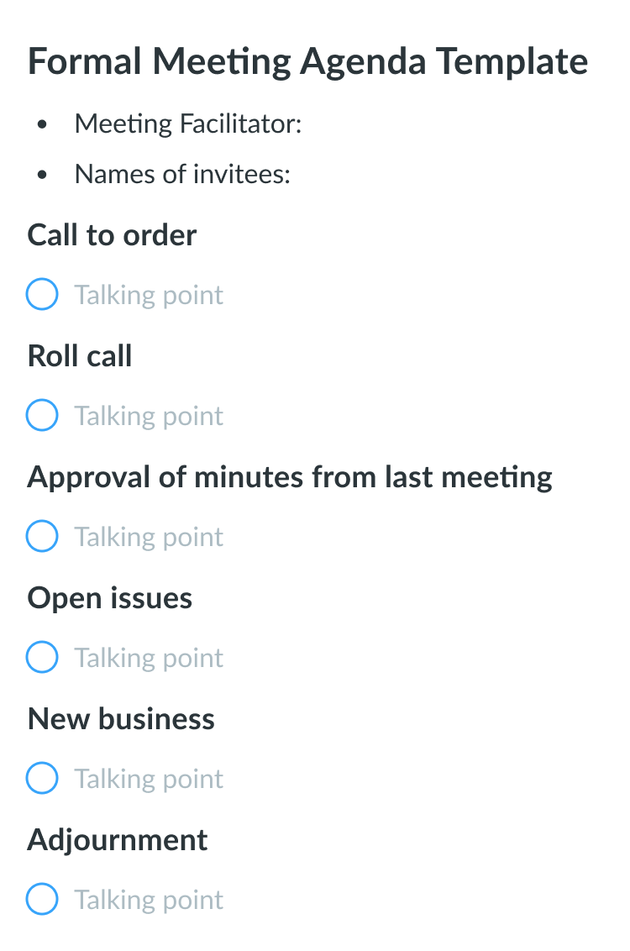This screenshot has width=630, height=951.
Task: Click the Talking point field under Adjournment
Action: coord(149,900)
